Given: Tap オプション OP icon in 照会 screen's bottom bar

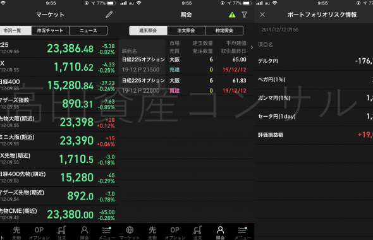Looking at the screenshot, I should click(175, 232).
